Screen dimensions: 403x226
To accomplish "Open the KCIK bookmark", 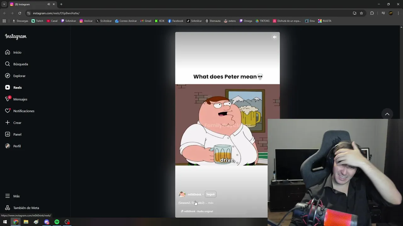I will pyautogui.click(x=160, y=21).
